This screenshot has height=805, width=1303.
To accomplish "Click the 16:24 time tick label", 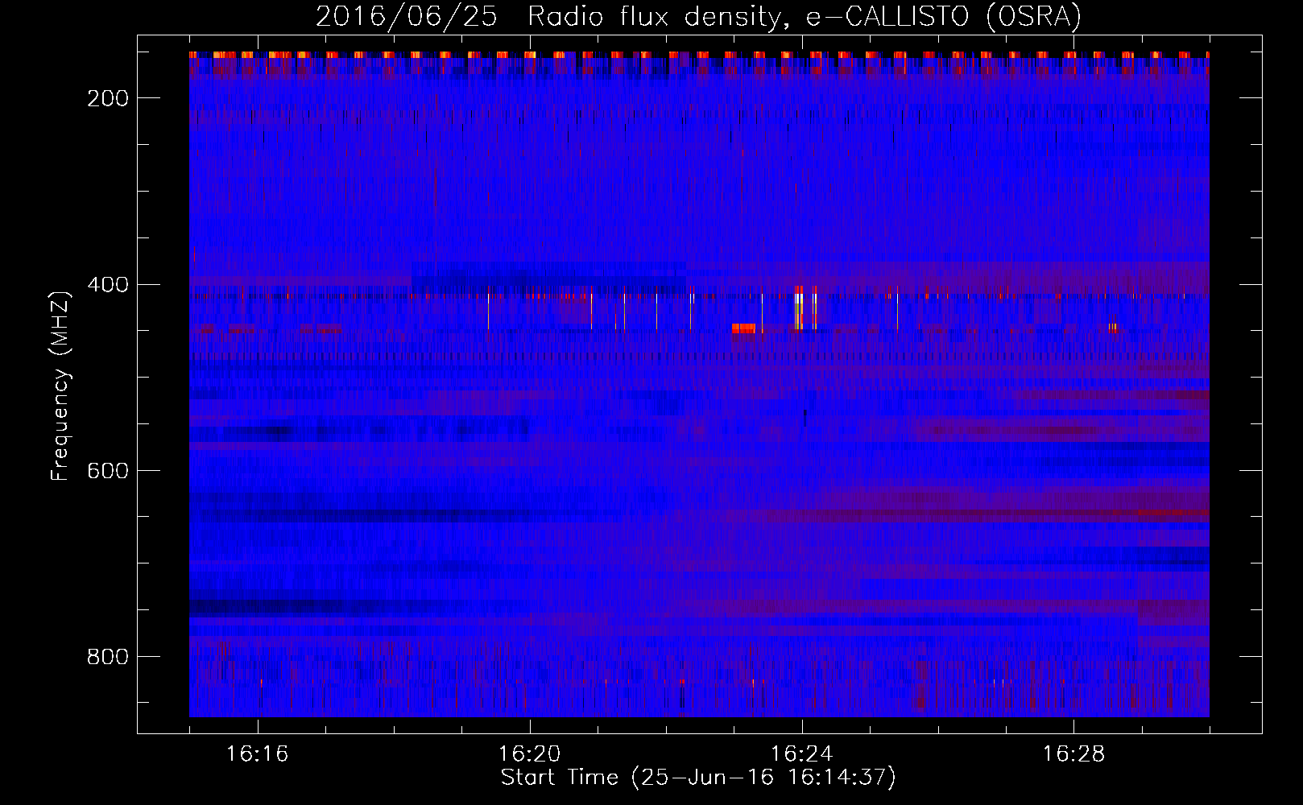I will [x=802, y=754].
